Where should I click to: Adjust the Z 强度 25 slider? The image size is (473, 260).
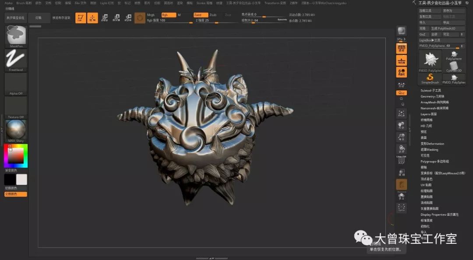(x=215, y=21)
